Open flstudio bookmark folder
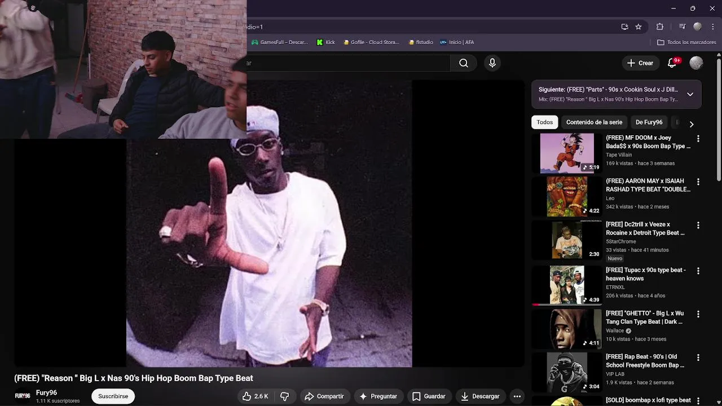The width and height of the screenshot is (722, 406). tap(420, 42)
